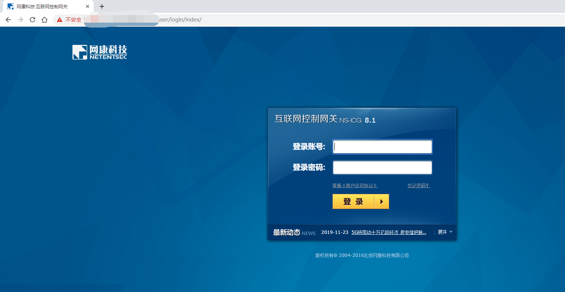Click the browser forward arrow
565x292 pixels.
(20, 20)
